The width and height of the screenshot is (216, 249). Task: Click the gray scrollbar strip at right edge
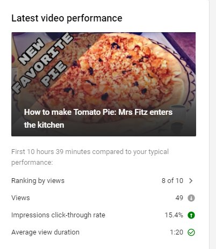tap(213, 124)
